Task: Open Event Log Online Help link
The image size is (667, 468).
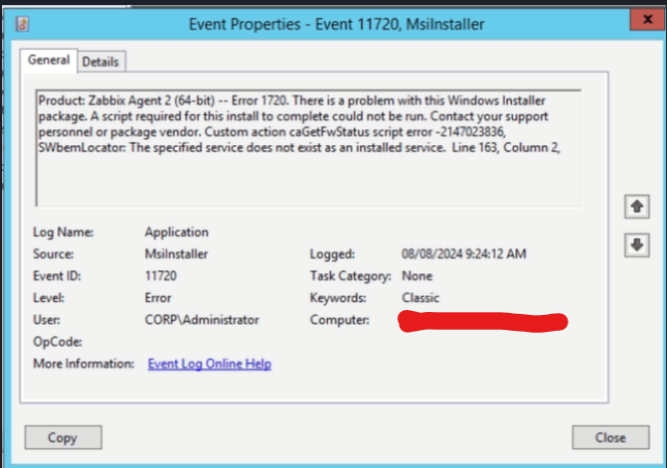Action: [210, 364]
